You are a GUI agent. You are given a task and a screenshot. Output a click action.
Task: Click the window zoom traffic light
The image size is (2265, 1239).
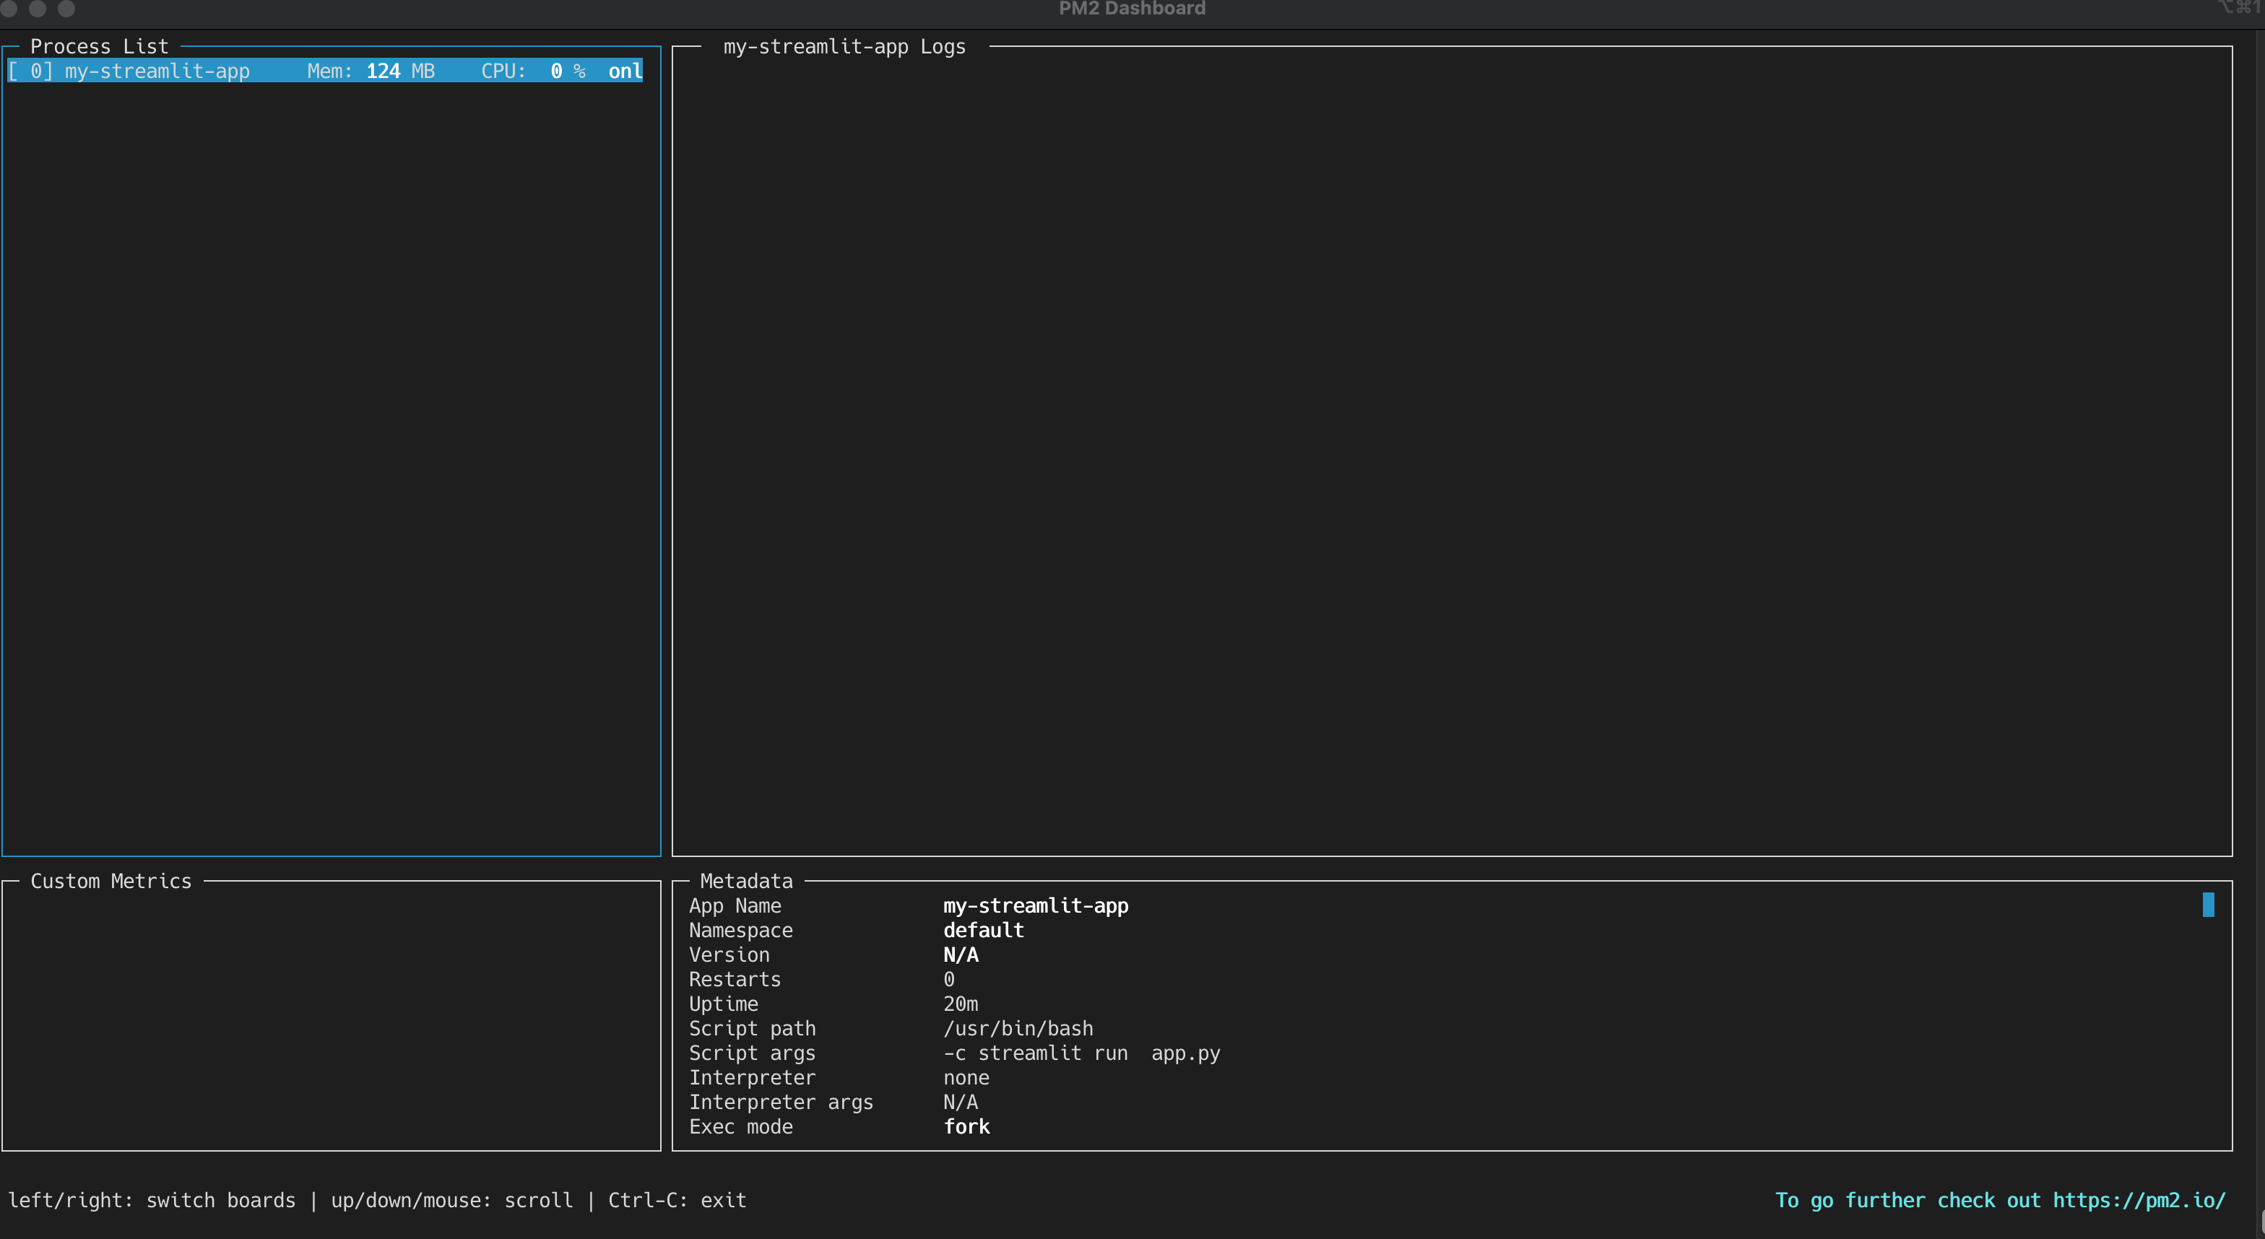(67, 8)
